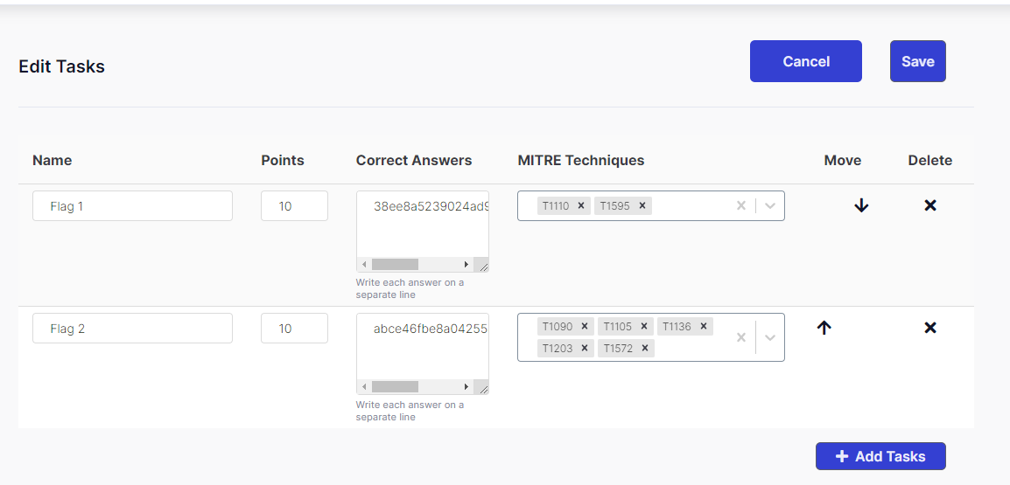Move Flag 1 down with arrow icon
The image size is (1010, 485).
pos(861,206)
